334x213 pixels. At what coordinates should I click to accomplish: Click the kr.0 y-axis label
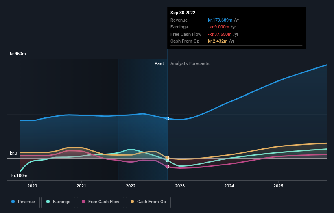(13, 153)
